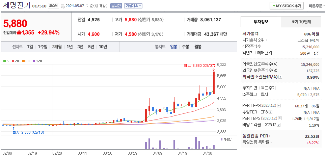The image size is (326, 157).
Task: Click the 시가총액 value 896억원
Action: coord(311,34)
